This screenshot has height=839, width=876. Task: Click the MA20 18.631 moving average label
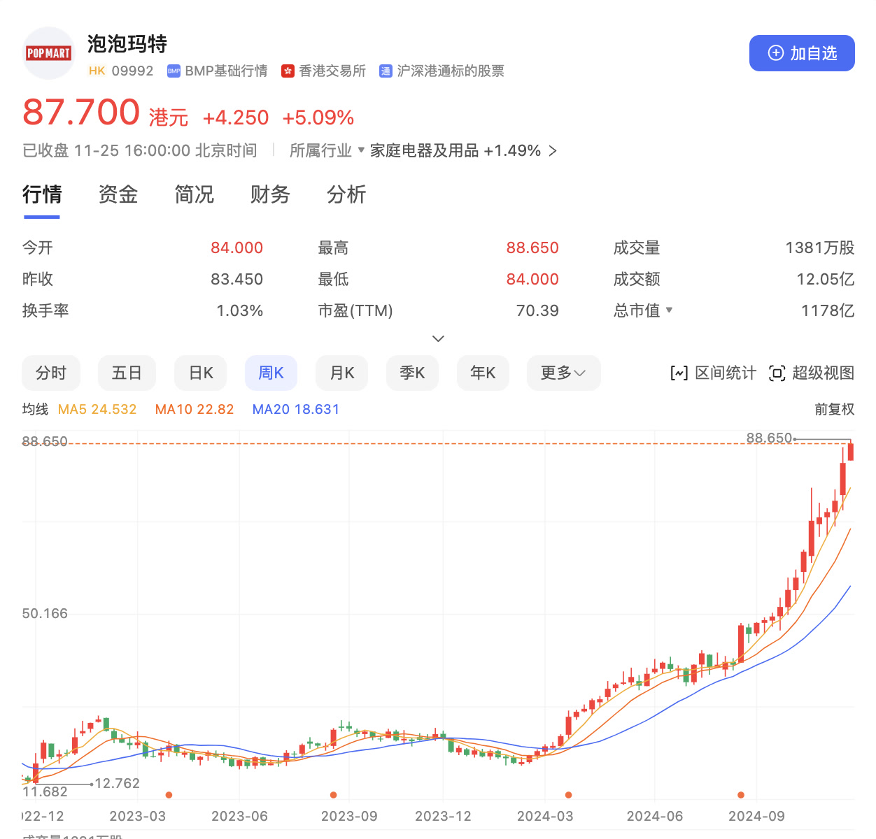[296, 410]
